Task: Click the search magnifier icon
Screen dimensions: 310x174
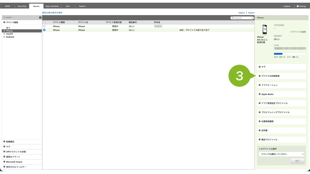Action: coord(233,18)
